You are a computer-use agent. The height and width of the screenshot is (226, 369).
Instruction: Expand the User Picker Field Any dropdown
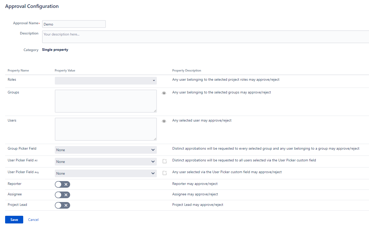[x=106, y=173]
